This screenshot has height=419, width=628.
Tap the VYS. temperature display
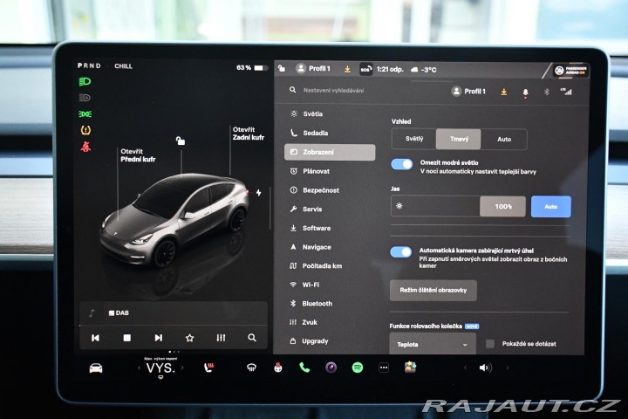160,368
